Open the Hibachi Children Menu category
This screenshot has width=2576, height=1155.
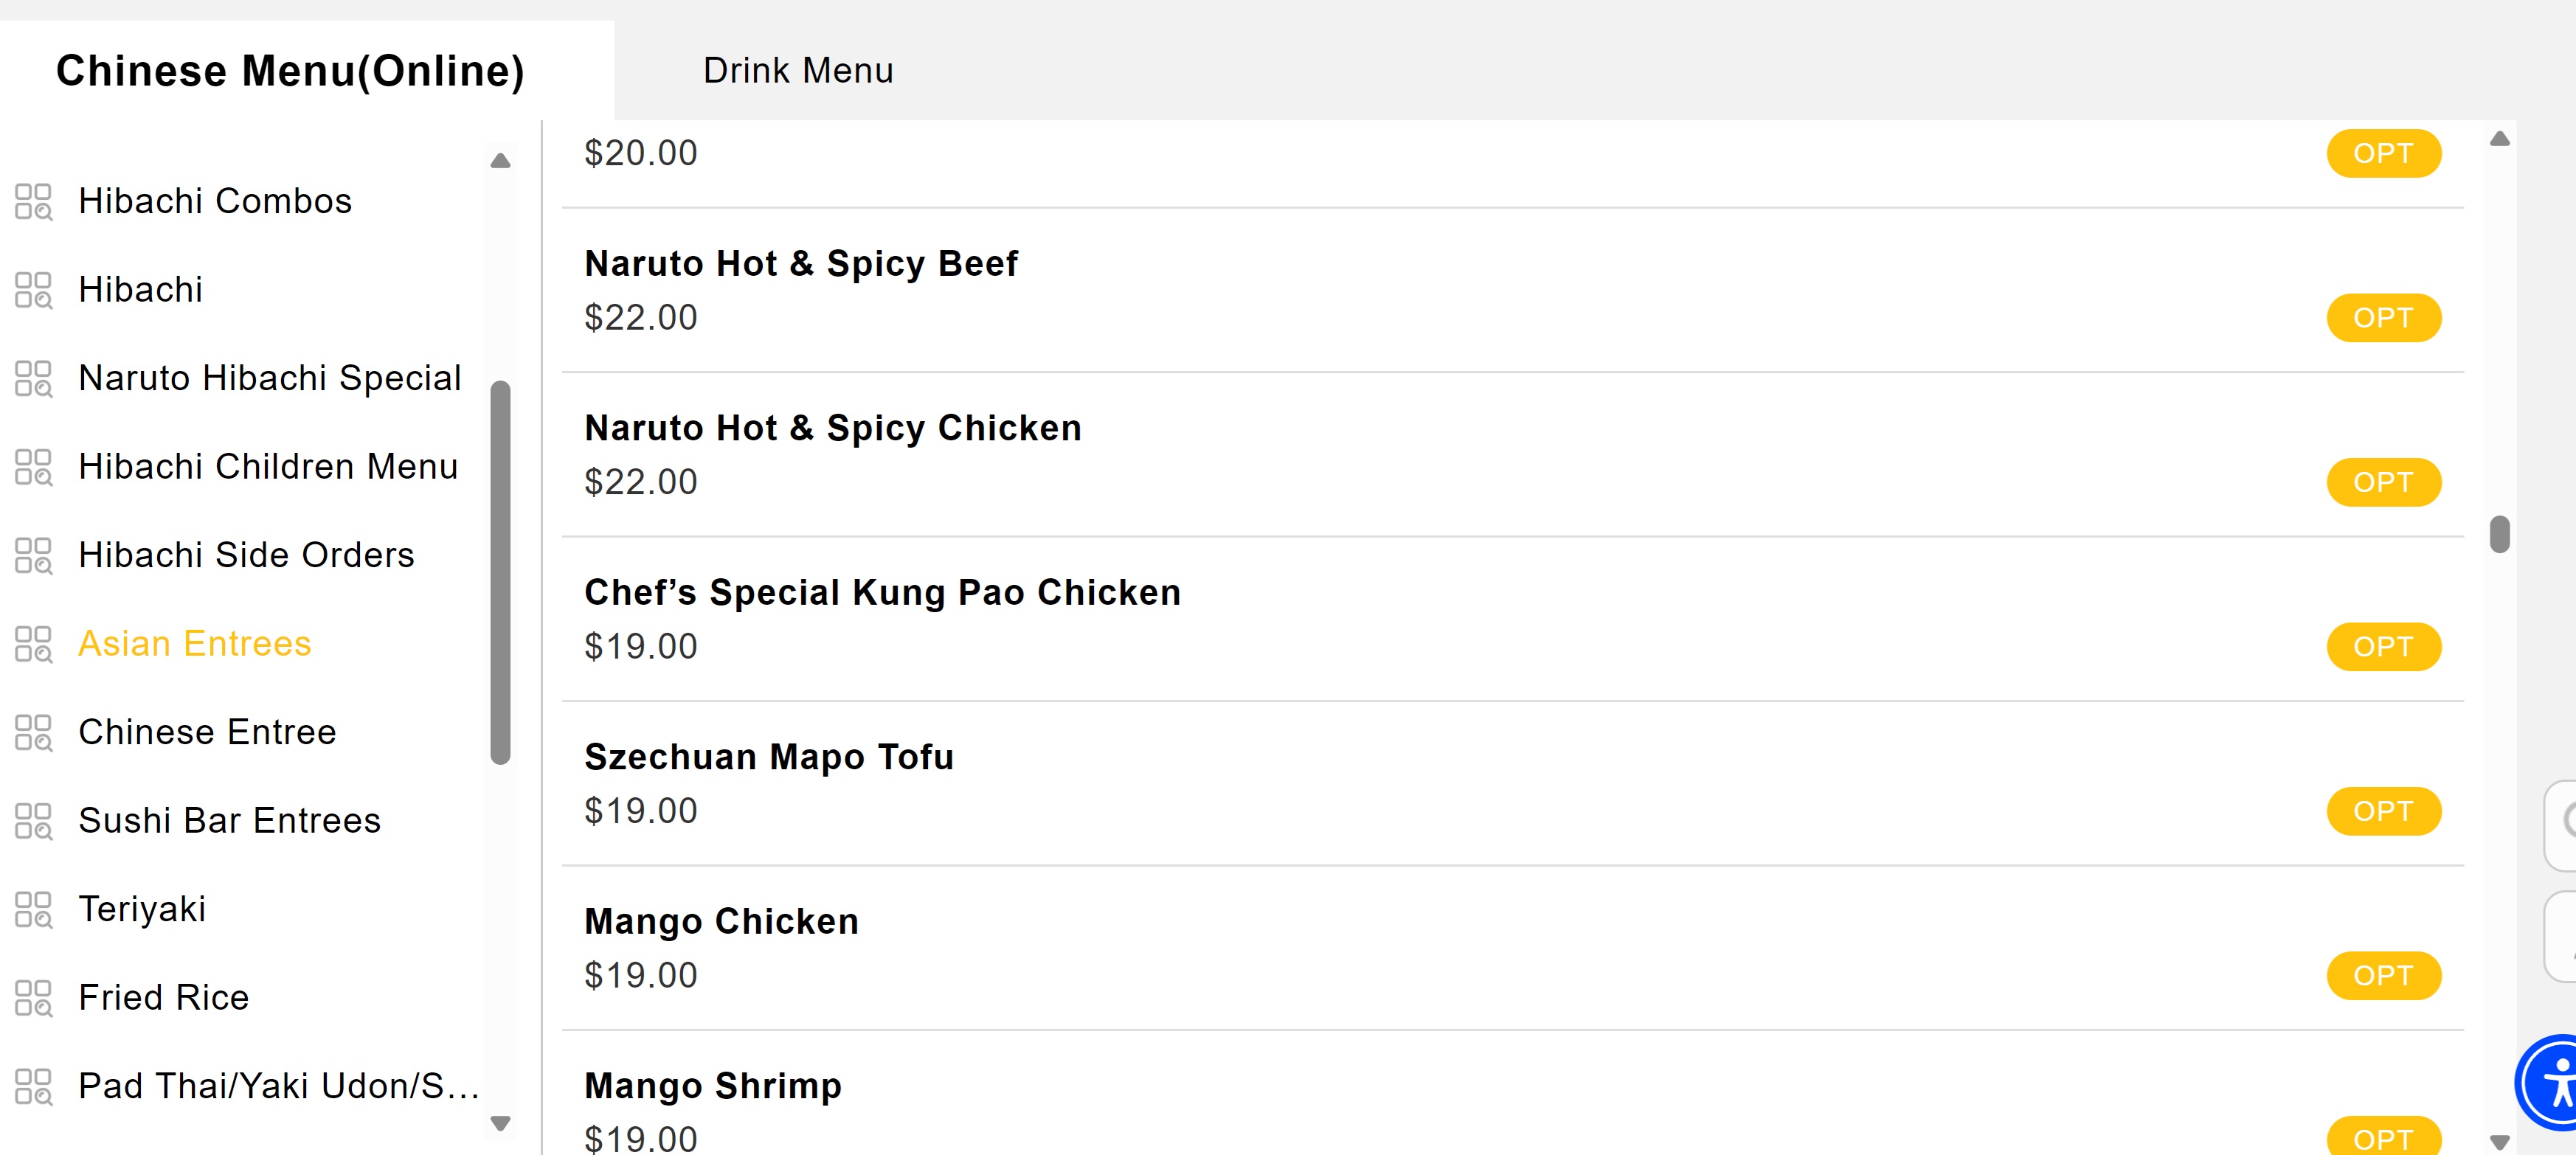[268, 467]
